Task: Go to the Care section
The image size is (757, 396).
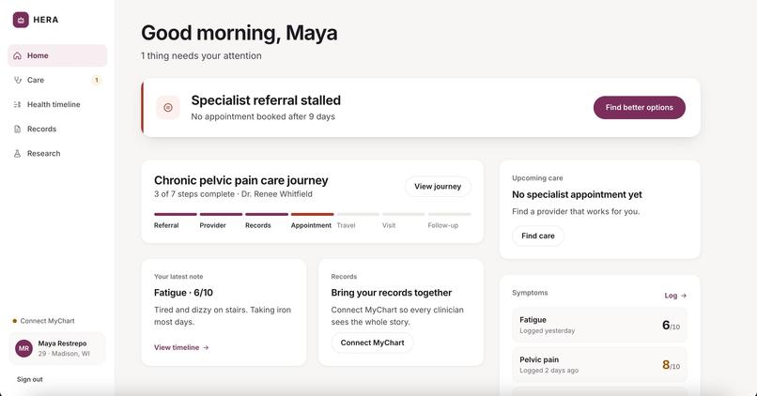Action: (x=57, y=80)
